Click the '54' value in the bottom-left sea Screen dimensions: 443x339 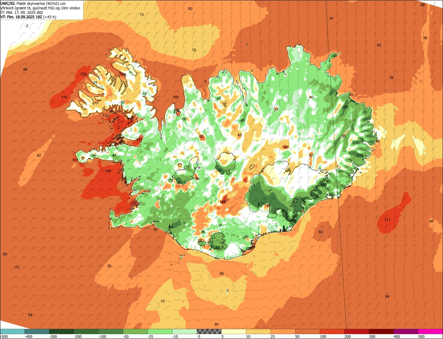(30, 314)
